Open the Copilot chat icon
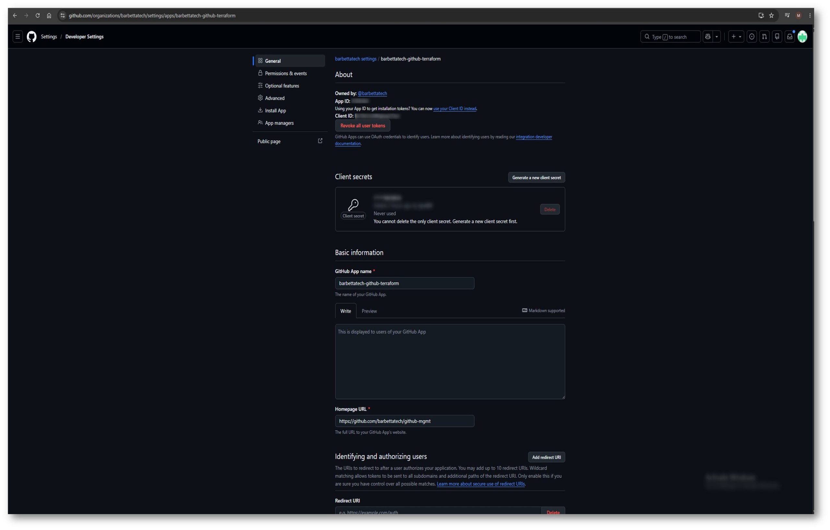830x530 pixels. click(708, 37)
